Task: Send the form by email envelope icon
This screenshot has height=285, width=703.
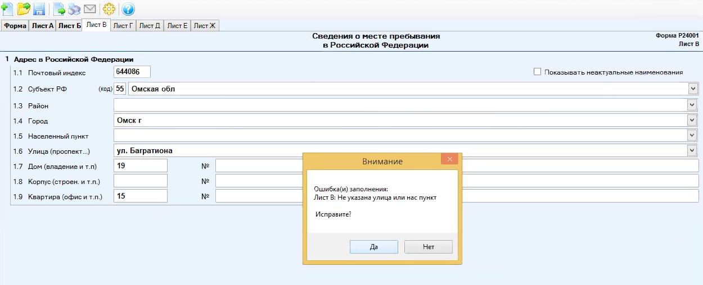Action: click(89, 9)
